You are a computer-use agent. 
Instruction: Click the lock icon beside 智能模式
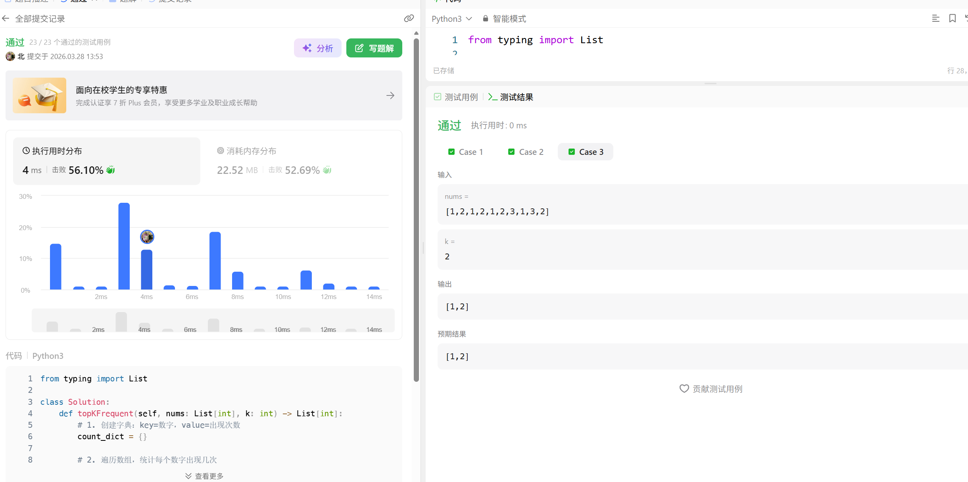(485, 19)
